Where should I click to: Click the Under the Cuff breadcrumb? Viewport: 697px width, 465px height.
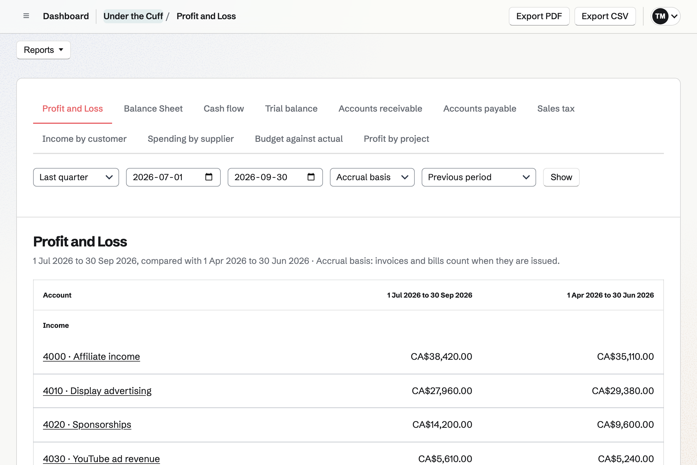[x=133, y=16]
